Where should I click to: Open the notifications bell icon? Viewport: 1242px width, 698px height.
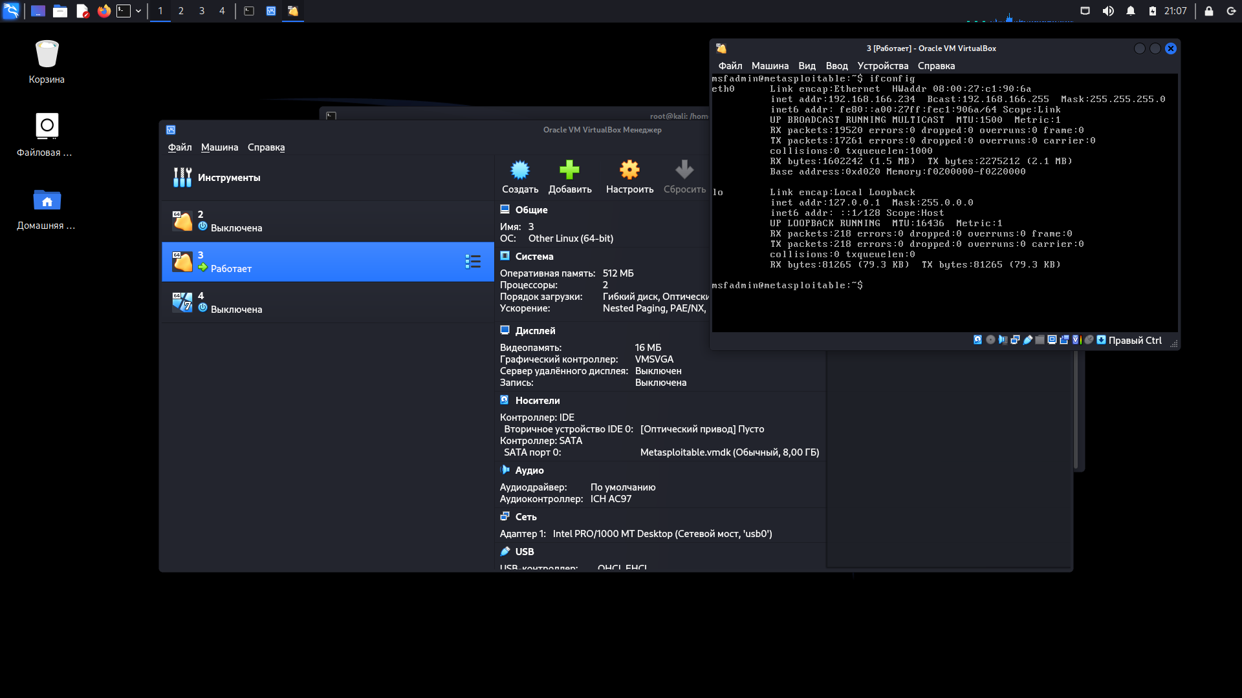coord(1131,11)
